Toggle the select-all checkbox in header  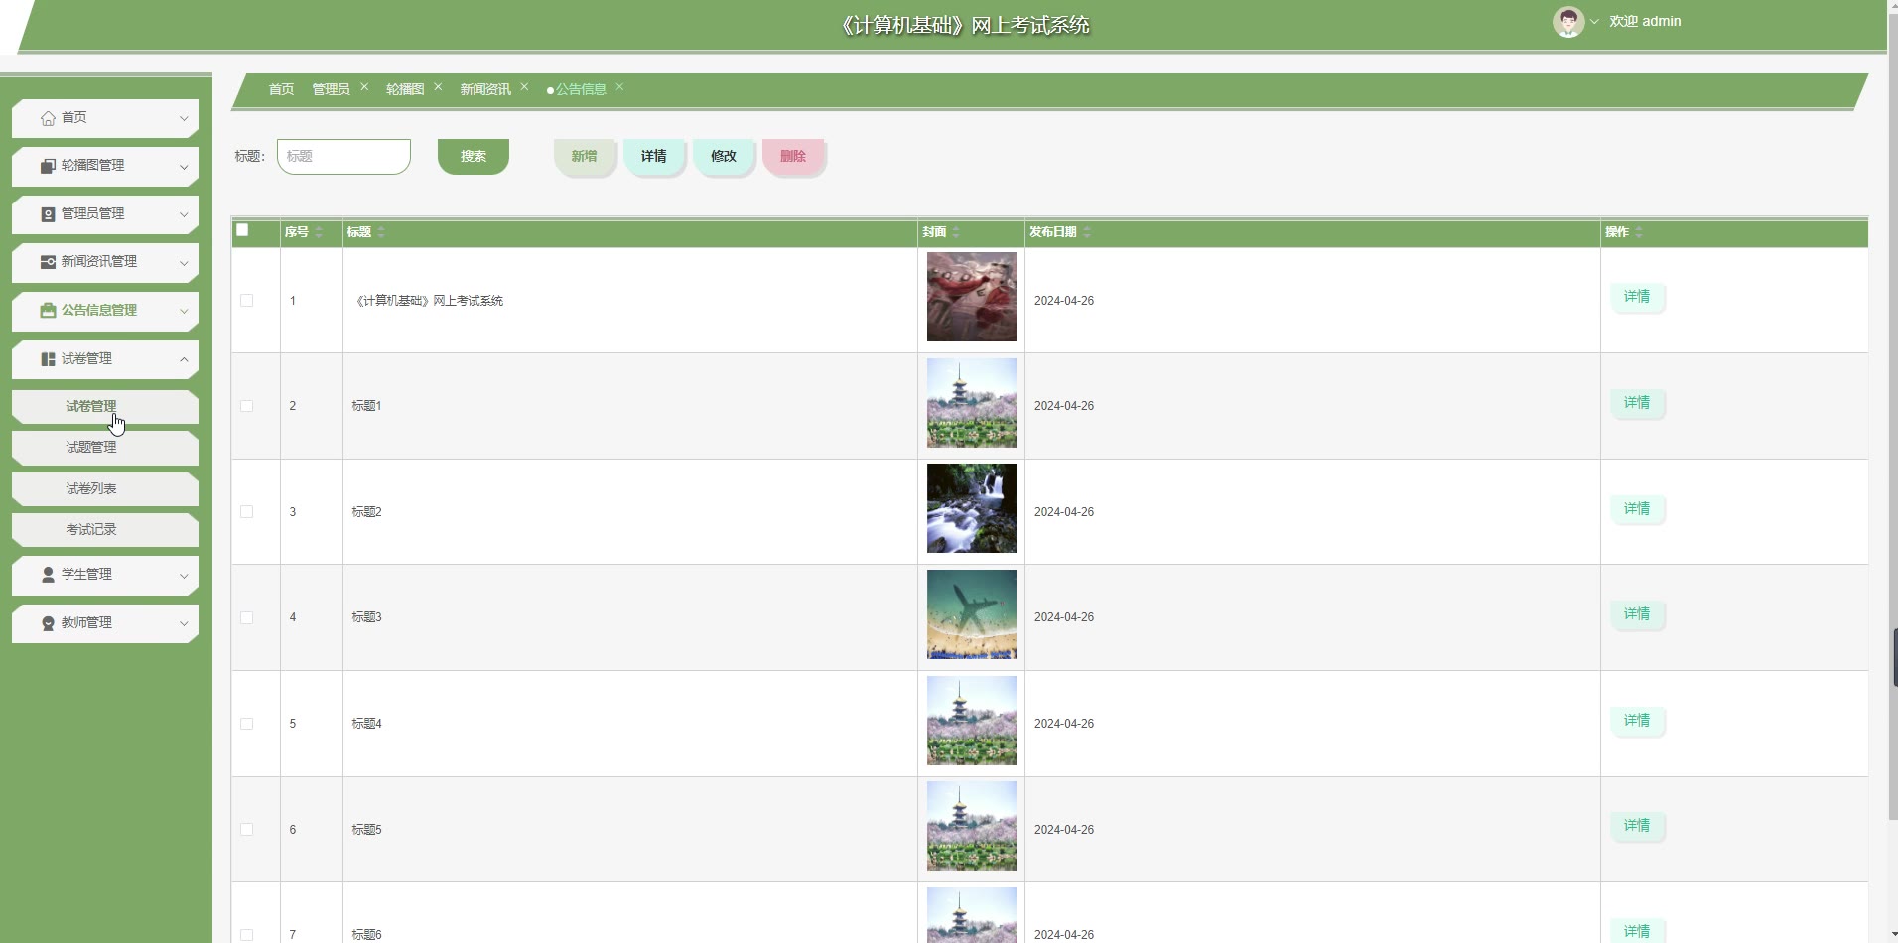[242, 230]
